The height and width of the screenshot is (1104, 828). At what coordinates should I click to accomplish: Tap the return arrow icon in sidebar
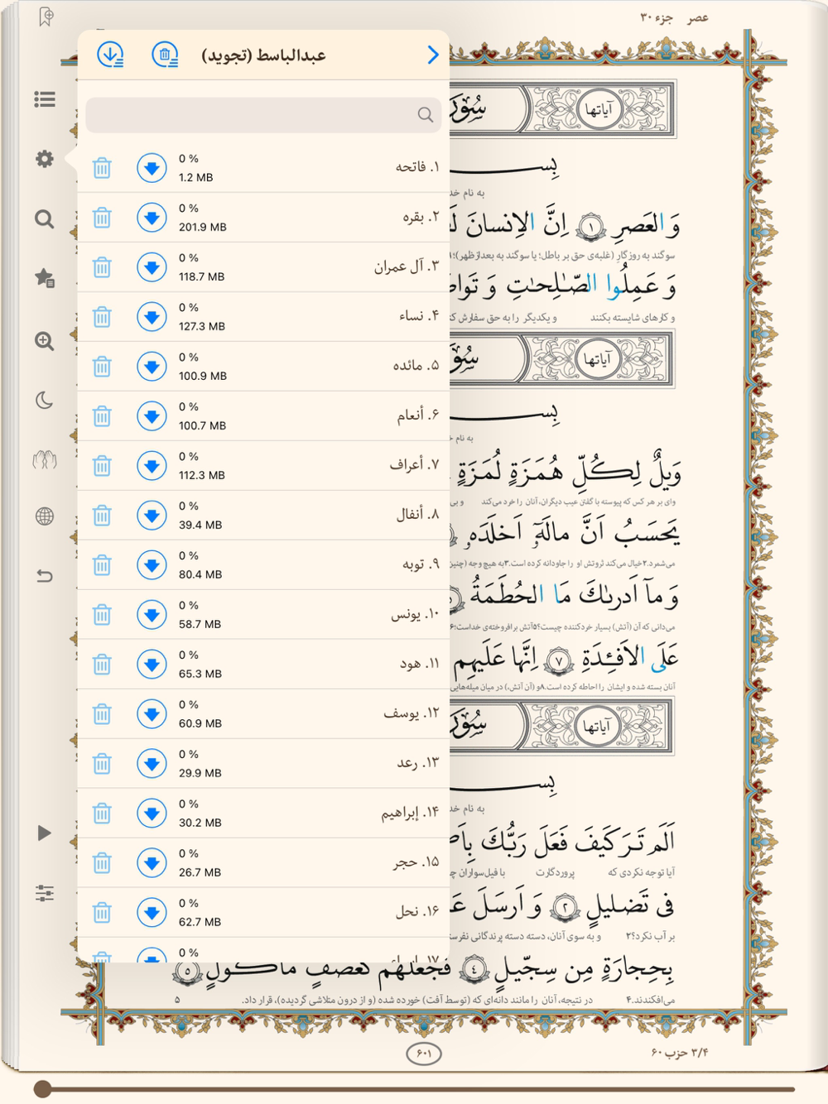45,575
